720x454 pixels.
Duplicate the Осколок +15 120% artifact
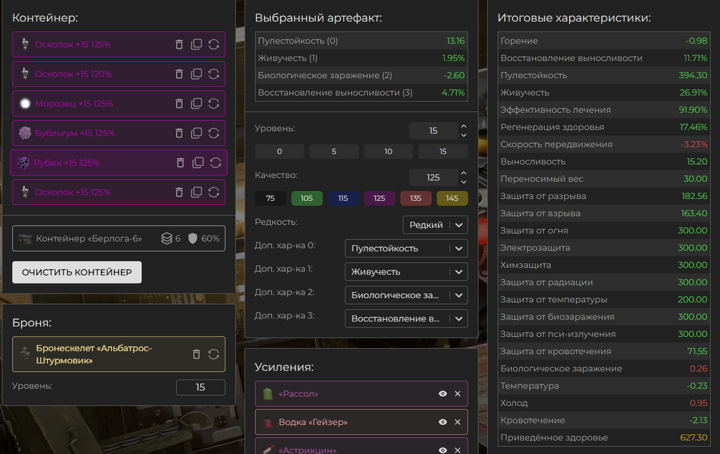196,74
